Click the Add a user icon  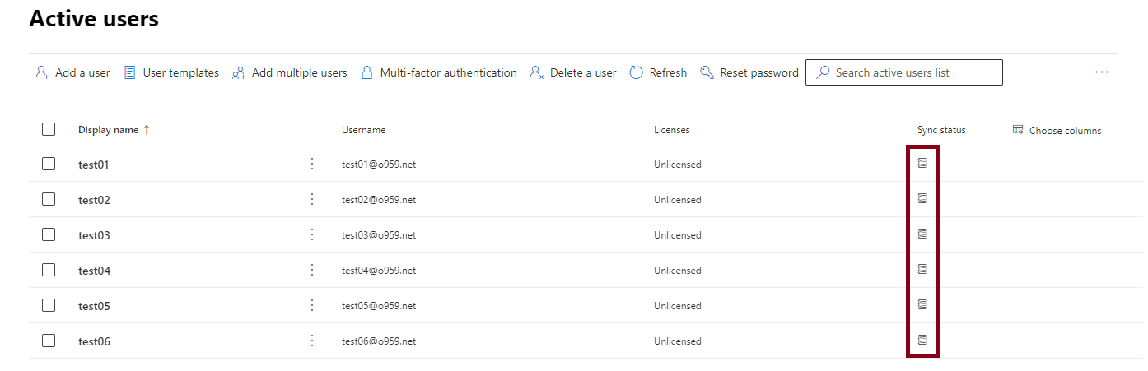click(x=42, y=72)
